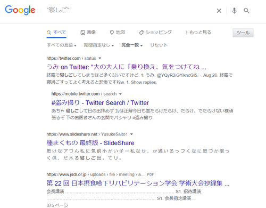This screenshot has width=266, height=208.
Task: Click the 375 ページ text
Action: tap(57, 205)
